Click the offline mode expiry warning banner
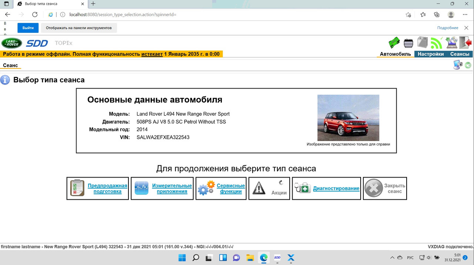Image resolution: width=474 pixels, height=265 pixels. point(111,54)
